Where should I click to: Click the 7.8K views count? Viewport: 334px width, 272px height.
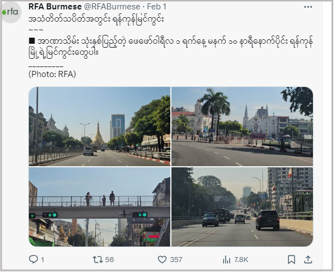(241, 260)
